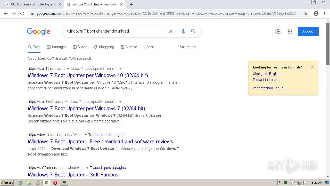Viewport: 330px width, 186px height.
Task: Open the taskbar monitor application icon
Action: point(64,183)
